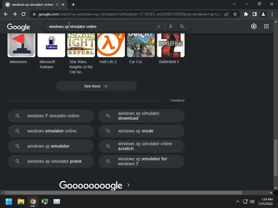Viewport: 278px width, 208px height.
Task: Go forward to next page
Action: click(15, 14)
